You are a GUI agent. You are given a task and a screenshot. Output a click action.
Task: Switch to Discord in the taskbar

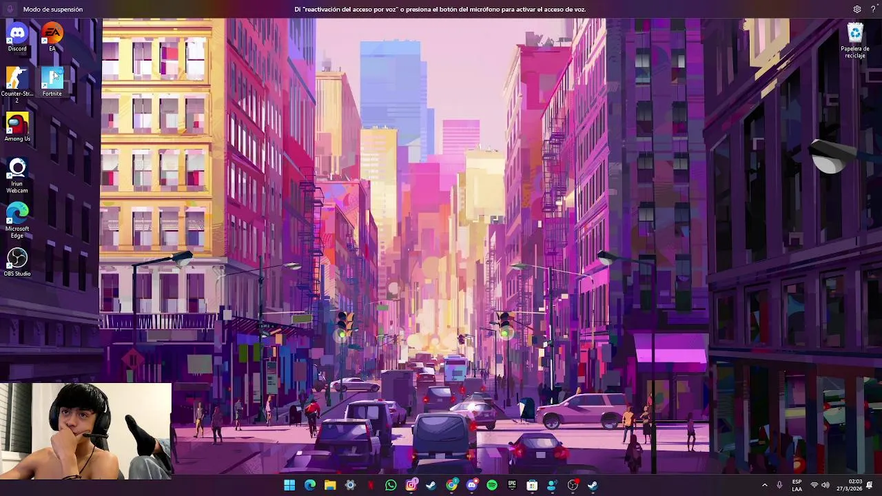[472, 485]
